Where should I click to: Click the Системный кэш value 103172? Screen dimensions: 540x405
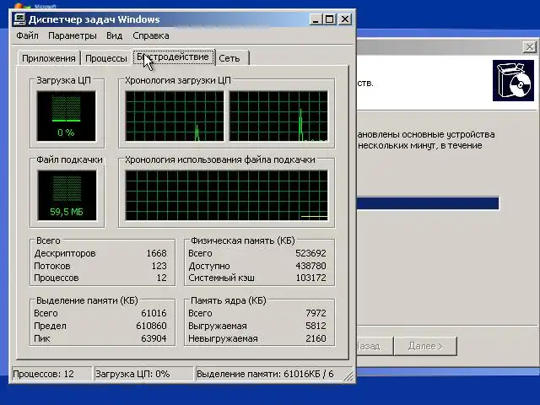coord(310,278)
